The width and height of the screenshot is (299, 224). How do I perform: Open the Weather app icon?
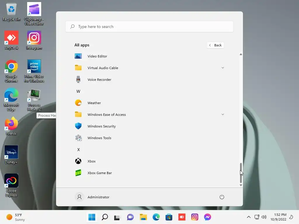coord(78,103)
